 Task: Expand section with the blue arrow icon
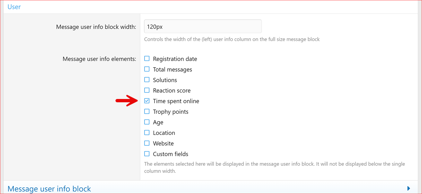pyautogui.click(x=408, y=188)
